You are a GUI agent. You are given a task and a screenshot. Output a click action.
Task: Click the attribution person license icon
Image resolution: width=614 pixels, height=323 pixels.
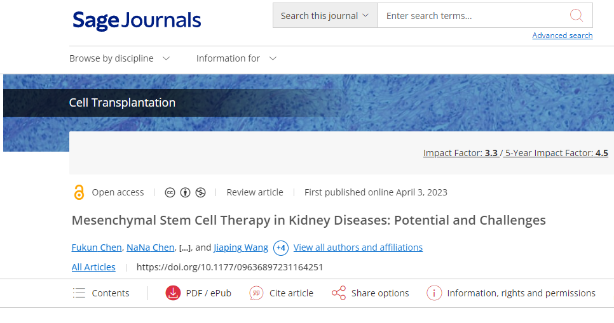click(186, 192)
